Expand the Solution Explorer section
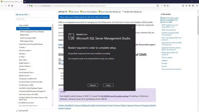 (x=25, y=66)
